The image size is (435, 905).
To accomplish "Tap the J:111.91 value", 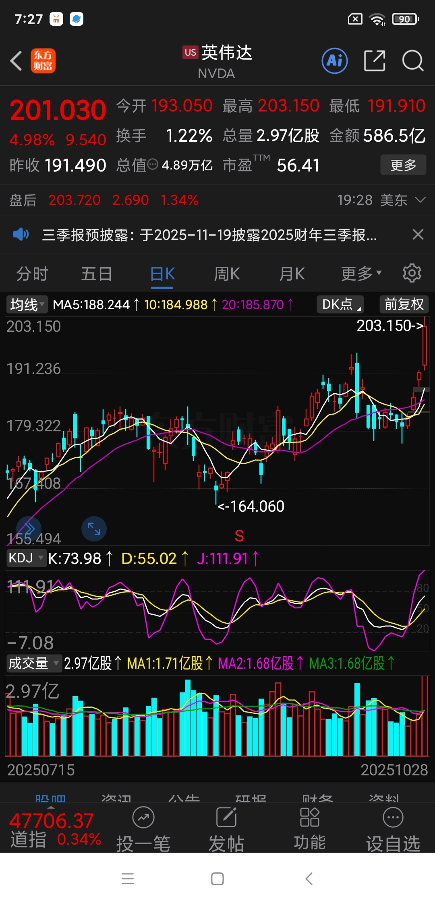I will pos(227,558).
